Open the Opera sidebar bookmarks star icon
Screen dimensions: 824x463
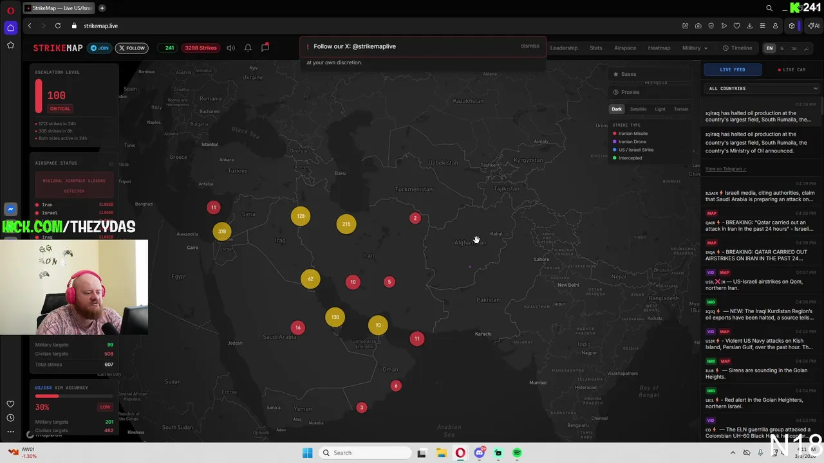[x=10, y=45]
